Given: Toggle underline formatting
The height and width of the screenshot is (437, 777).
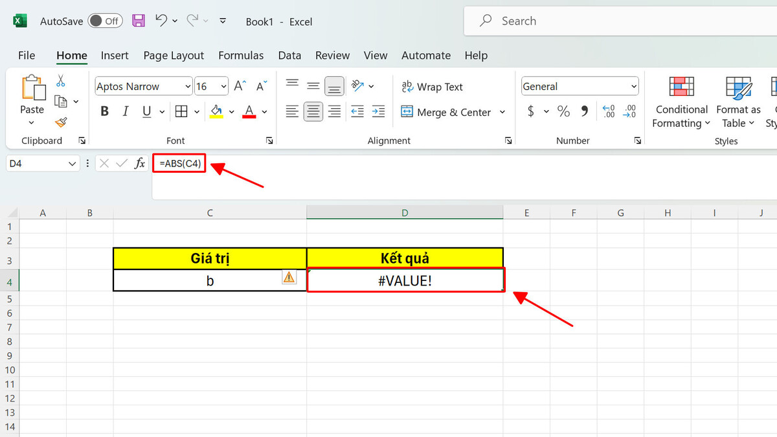Looking at the screenshot, I should (145, 111).
